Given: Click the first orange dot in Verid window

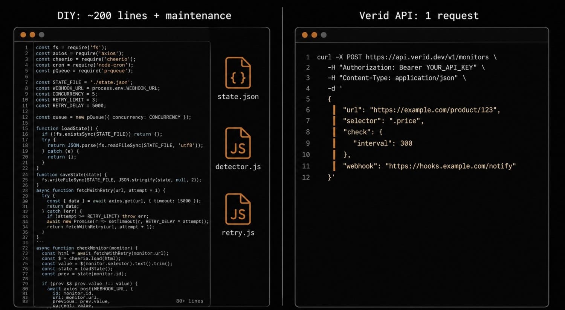Looking at the screenshot, I should click(305, 35).
